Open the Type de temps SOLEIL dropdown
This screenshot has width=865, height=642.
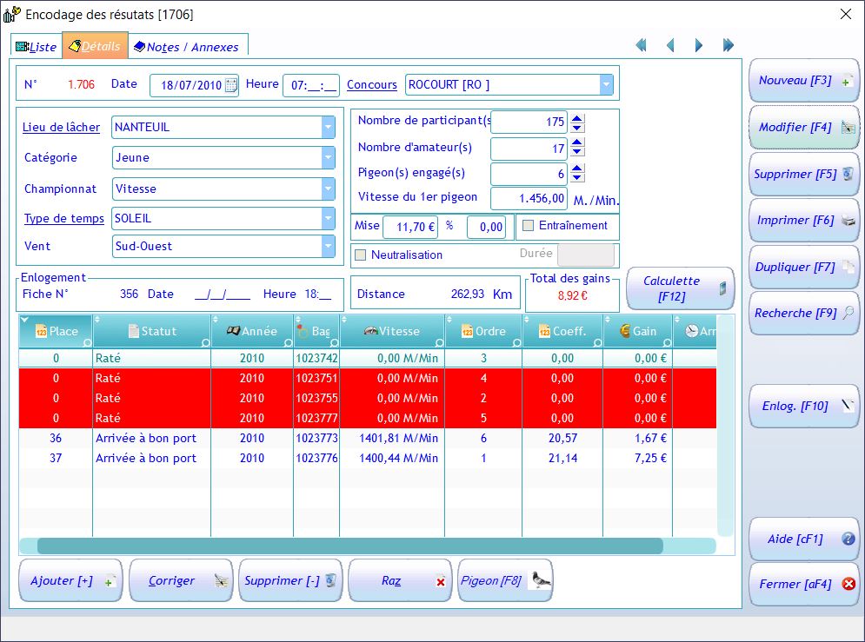328,218
